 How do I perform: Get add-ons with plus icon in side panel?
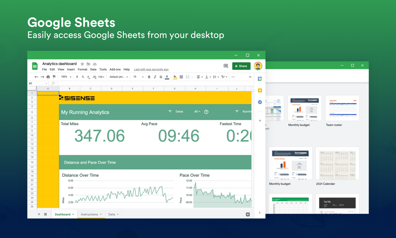[260, 121]
